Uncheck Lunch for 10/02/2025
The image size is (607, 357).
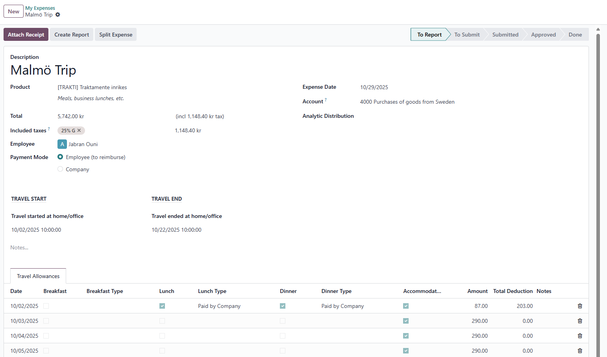click(x=162, y=306)
